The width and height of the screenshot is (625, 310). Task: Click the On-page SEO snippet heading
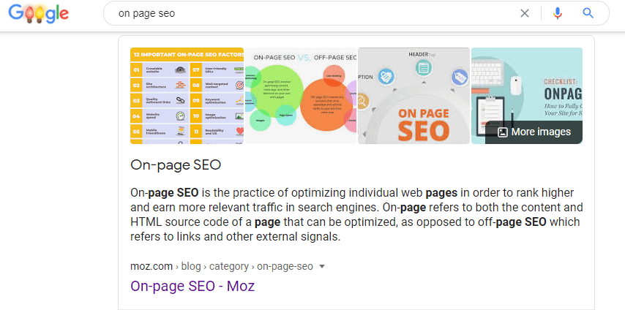click(175, 165)
